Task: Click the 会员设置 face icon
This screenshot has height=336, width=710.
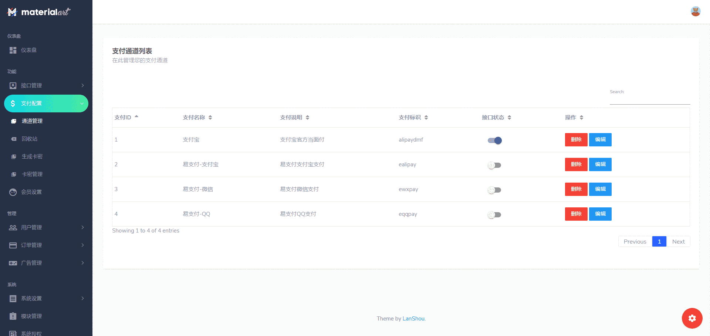Action: [13, 192]
